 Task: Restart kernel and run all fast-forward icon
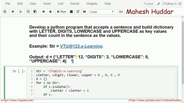pyautogui.click(x=85, y=12)
